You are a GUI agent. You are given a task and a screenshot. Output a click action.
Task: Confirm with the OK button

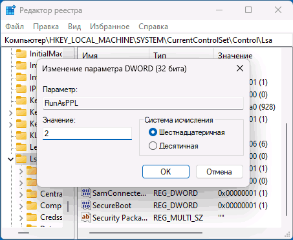pyautogui.click(x=166, y=172)
